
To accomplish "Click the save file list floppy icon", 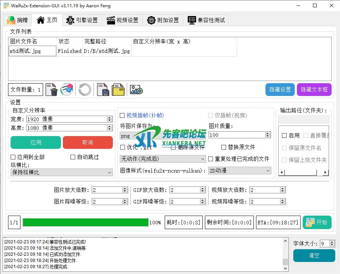I will 103,89.
